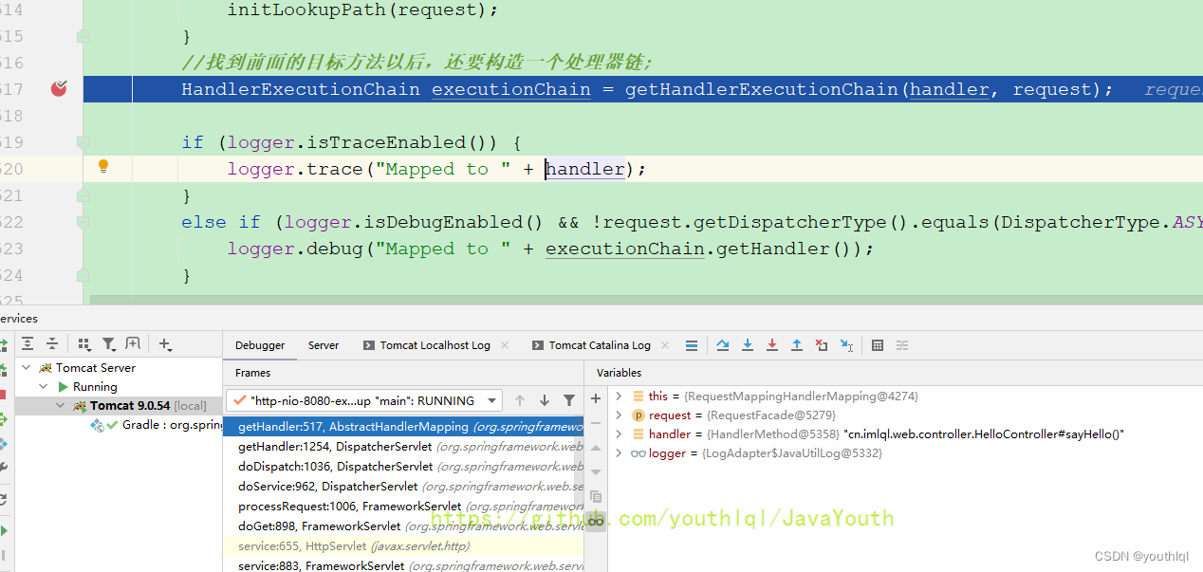Click handler value 'HelloController#sayHello()'
The image size is (1203, 572).
click(983, 434)
